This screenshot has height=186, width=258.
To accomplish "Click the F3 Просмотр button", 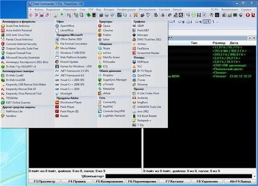I will click(x=44, y=181).
